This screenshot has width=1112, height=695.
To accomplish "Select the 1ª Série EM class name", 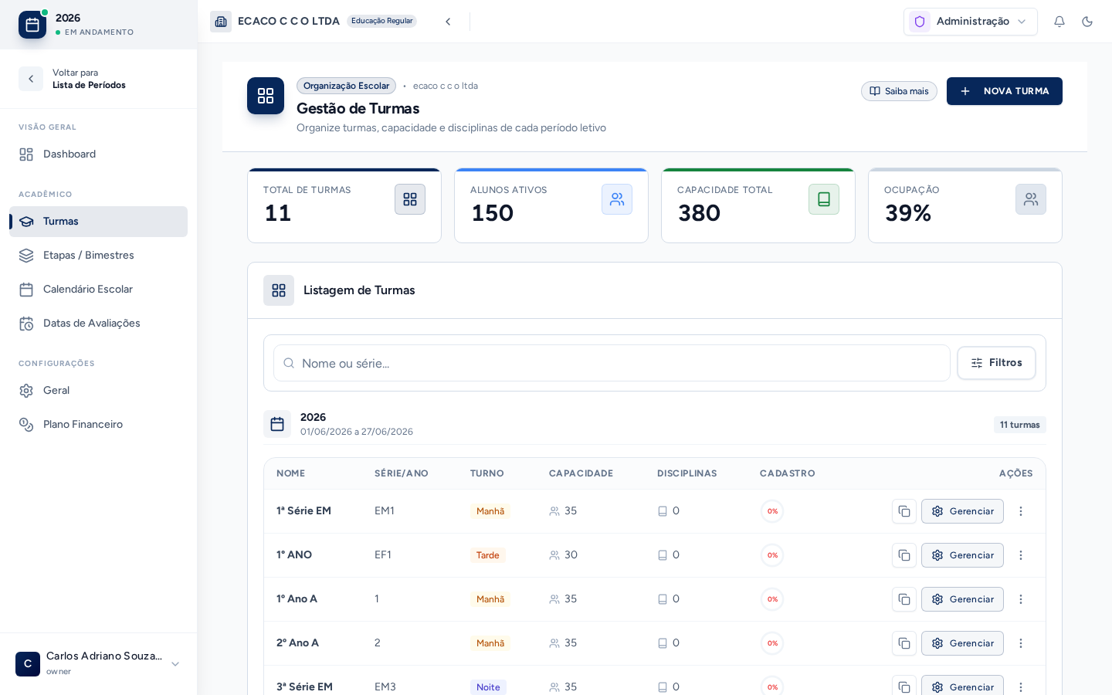I will pyautogui.click(x=303, y=511).
